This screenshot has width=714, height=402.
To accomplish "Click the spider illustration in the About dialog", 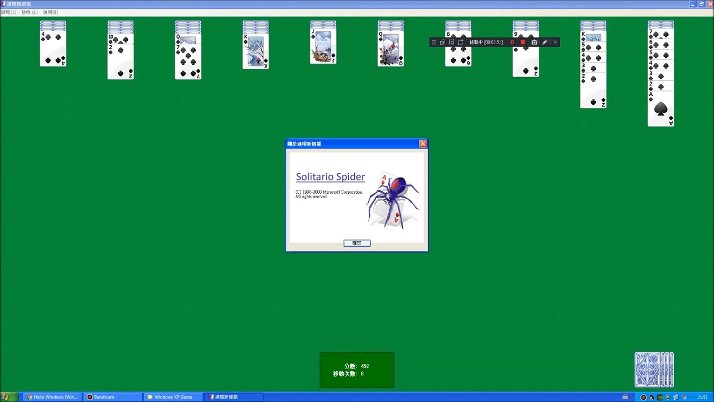I will pos(393,200).
